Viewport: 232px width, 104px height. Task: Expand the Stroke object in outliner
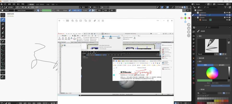point(198,15)
